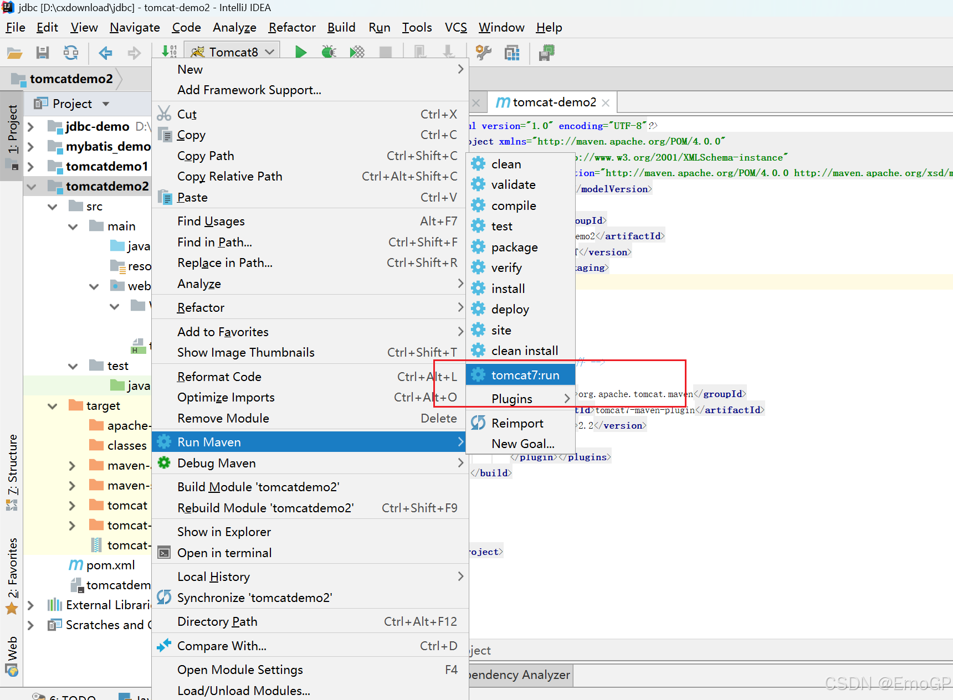Image resolution: width=953 pixels, height=700 pixels.
Task: Go back with the blue arrow
Action: point(105,53)
